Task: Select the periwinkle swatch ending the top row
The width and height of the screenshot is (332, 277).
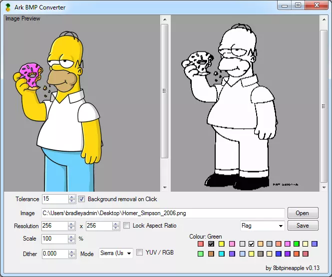Action: click(315, 244)
